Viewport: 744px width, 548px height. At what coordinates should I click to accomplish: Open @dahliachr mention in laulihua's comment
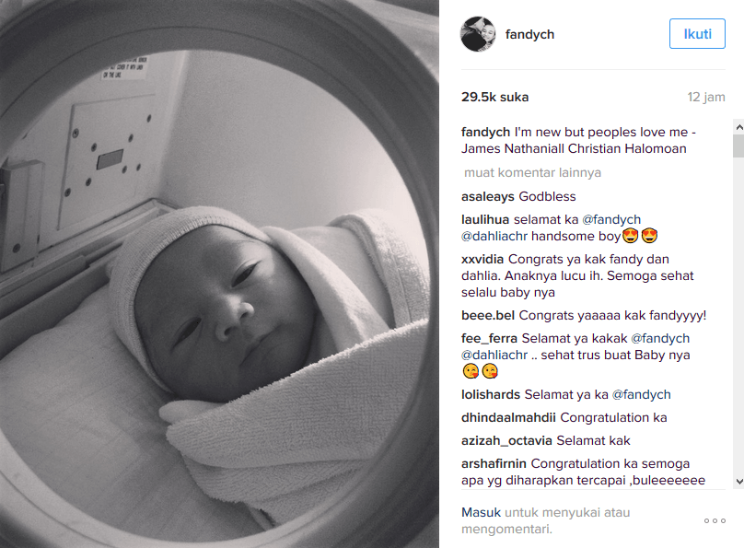[494, 237]
